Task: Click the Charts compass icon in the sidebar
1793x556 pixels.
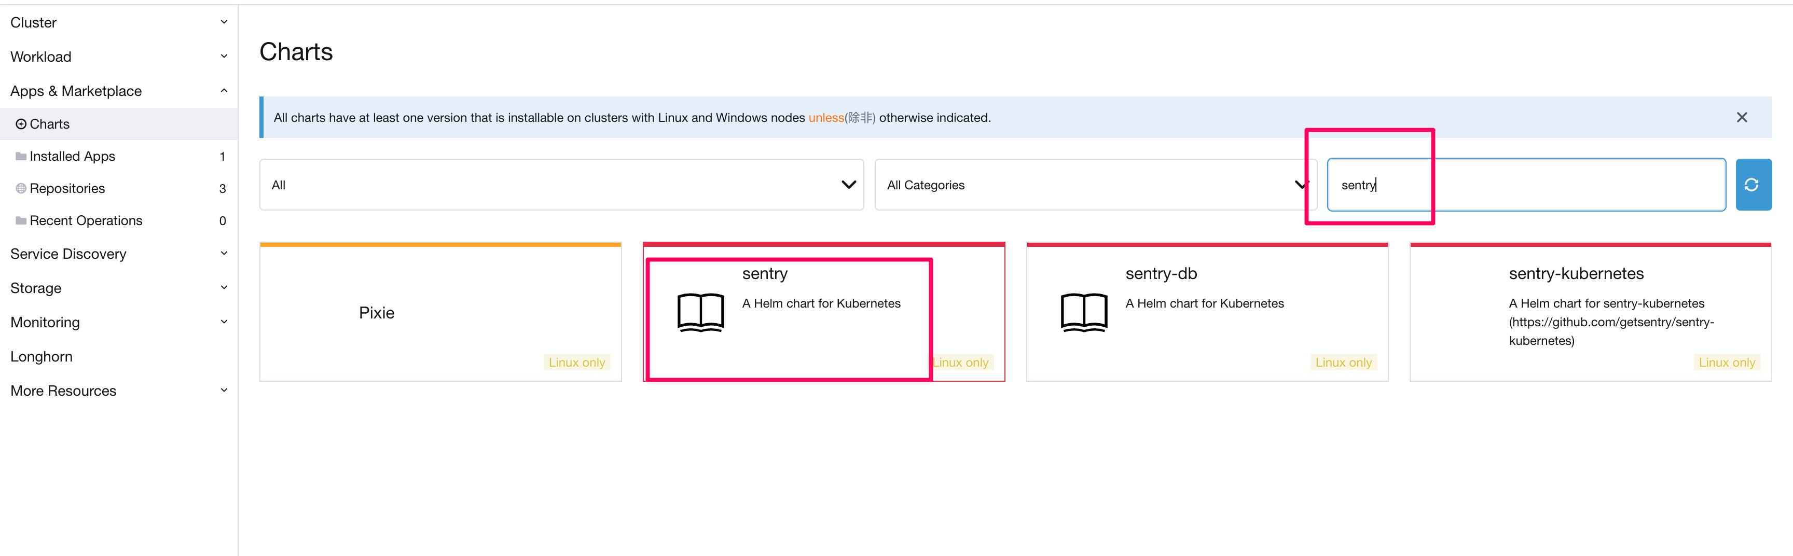Action: [x=21, y=124]
